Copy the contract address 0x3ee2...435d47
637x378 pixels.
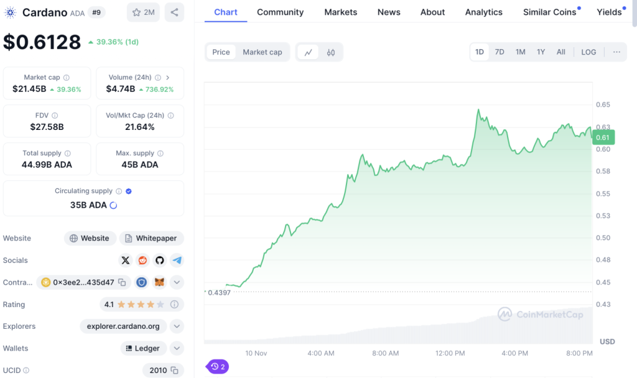(x=122, y=282)
